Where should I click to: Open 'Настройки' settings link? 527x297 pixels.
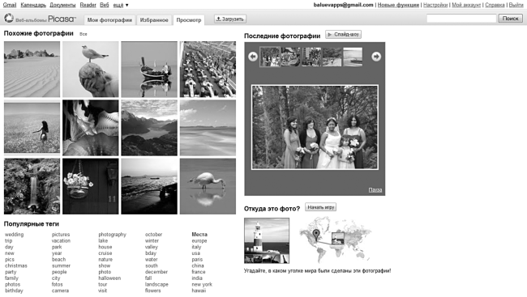tap(435, 5)
